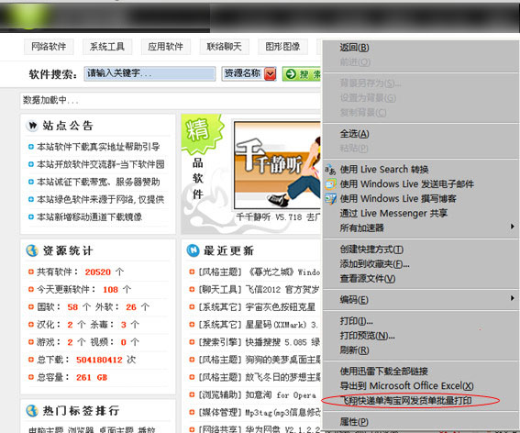Image resolution: width=520 pixels, height=433 pixels.
Task: Open the 网络软件 category tab
Action: 49,47
